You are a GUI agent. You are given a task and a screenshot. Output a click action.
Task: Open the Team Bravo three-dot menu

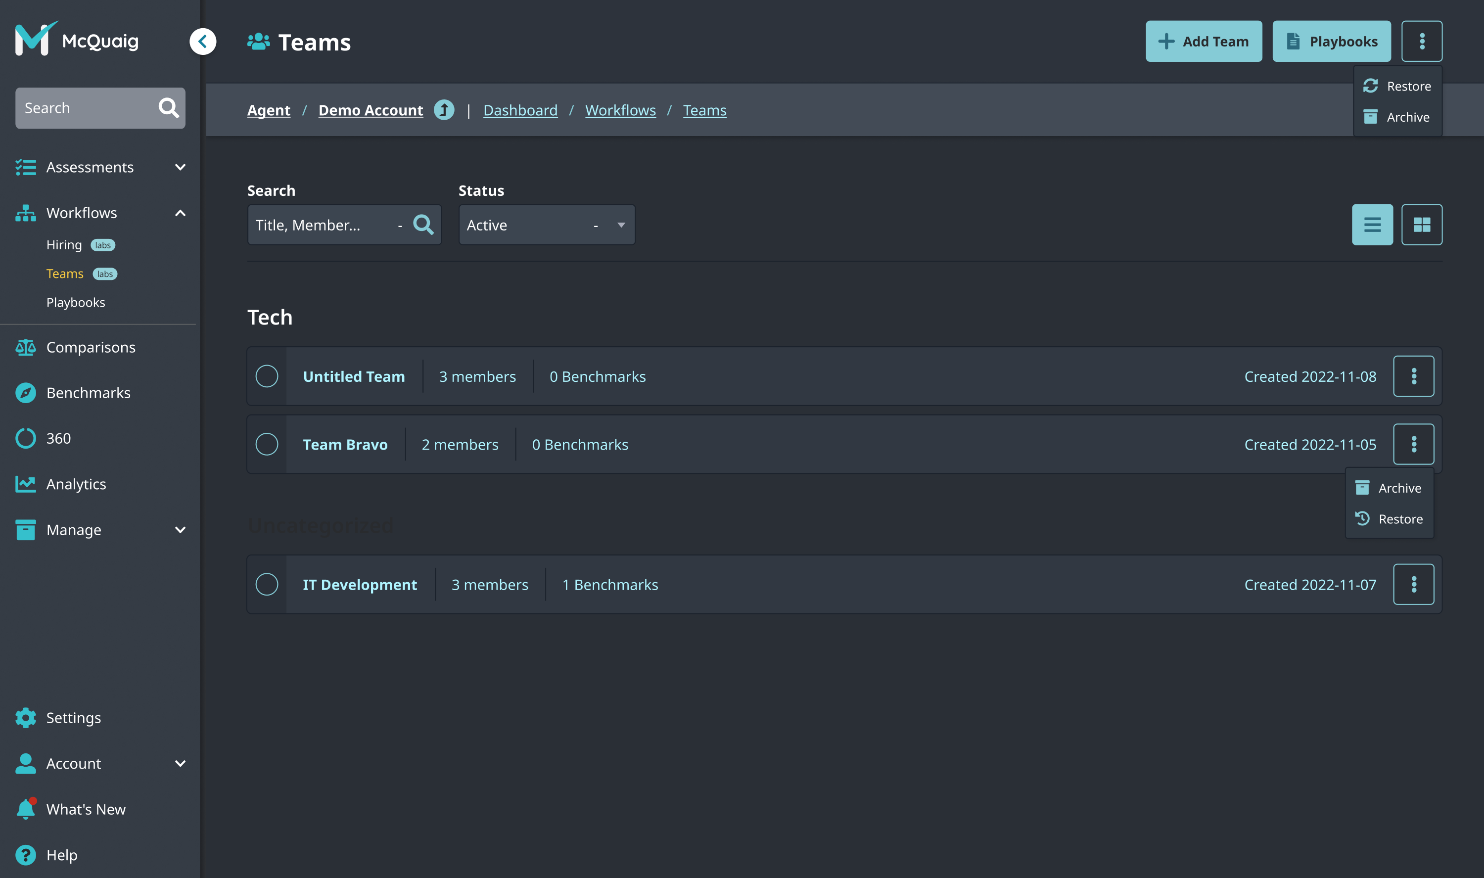point(1413,444)
